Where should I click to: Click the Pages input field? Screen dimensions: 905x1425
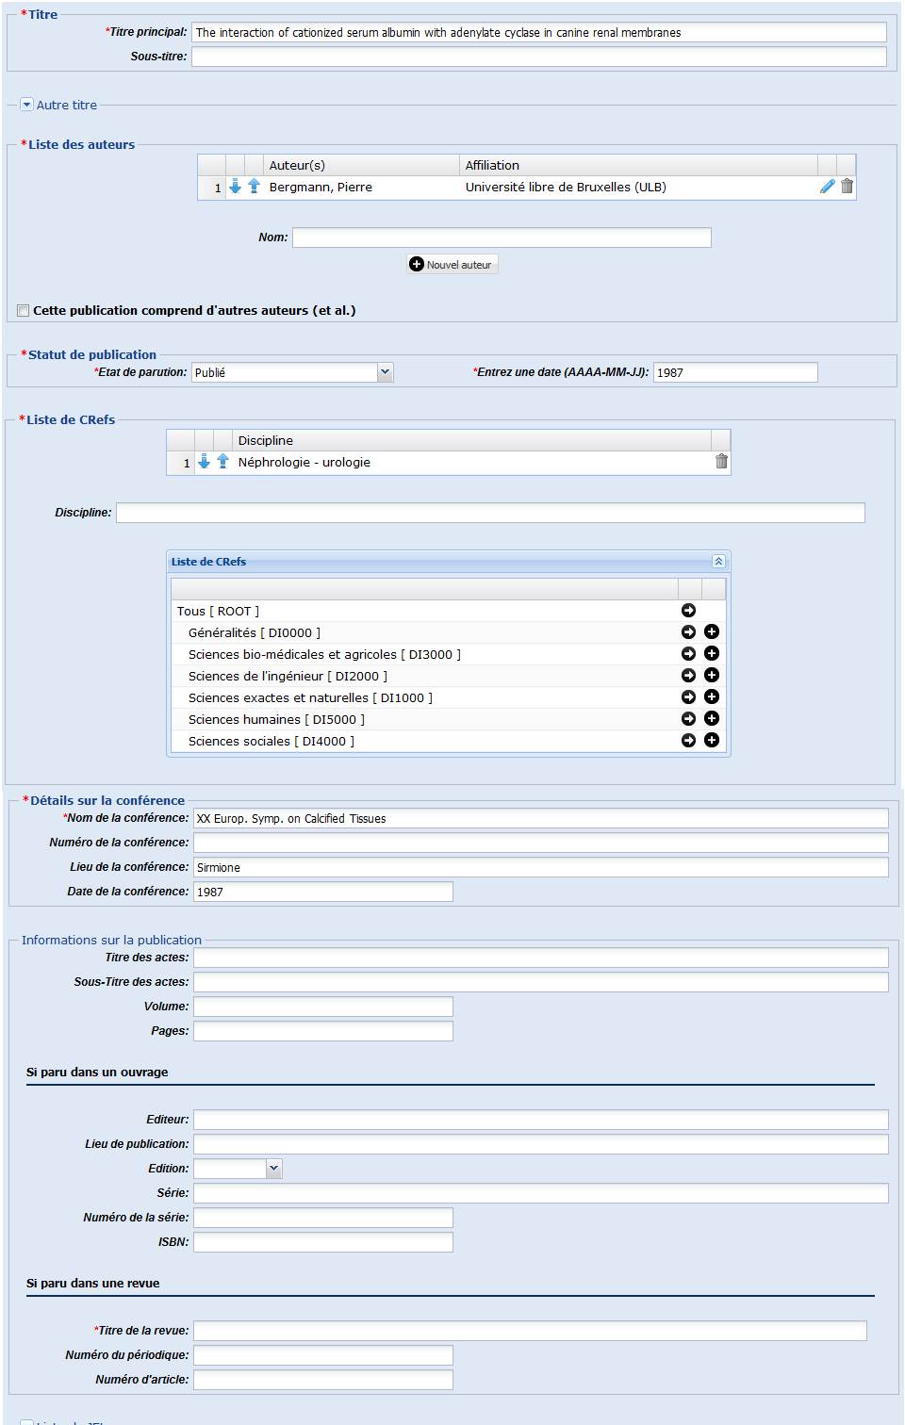(323, 1031)
